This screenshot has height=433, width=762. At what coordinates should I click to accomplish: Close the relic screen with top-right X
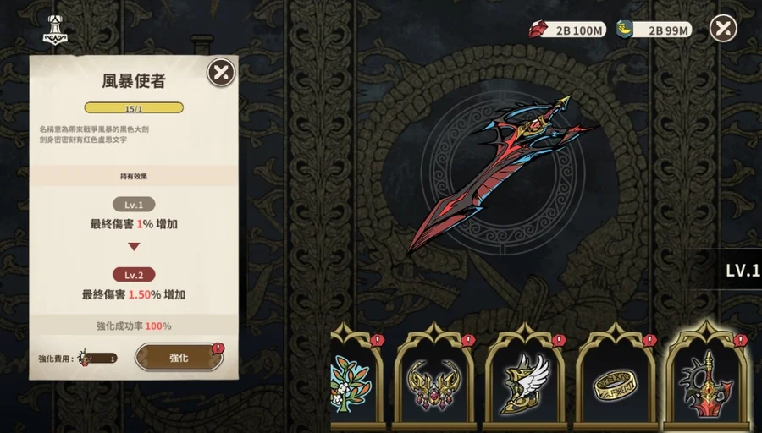pyautogui.click(x=723, y=28)
